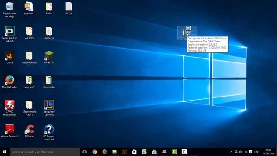Select the ARCA file icon
277x156 pixels.
69,8
